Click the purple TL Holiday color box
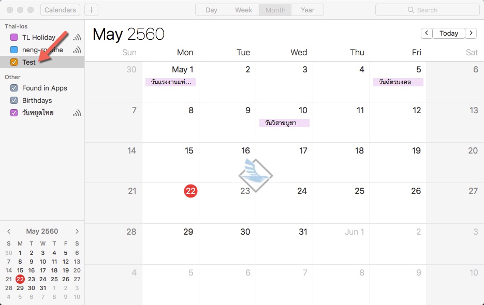 pos(14,37)
